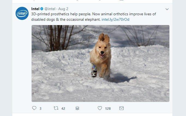
Task: Open the tweet's Aug 2 timestamp
Action: (63, 9)
